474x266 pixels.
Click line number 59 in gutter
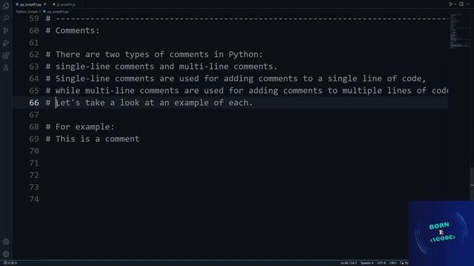click(x=34, y=18)
